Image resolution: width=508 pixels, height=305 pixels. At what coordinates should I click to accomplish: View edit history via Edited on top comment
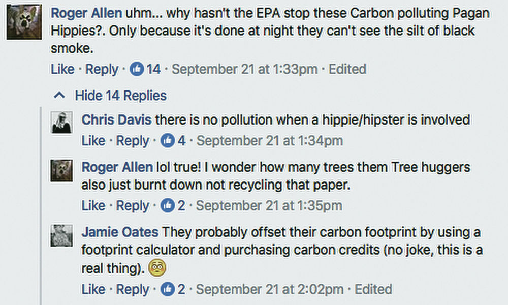[347, 69]
